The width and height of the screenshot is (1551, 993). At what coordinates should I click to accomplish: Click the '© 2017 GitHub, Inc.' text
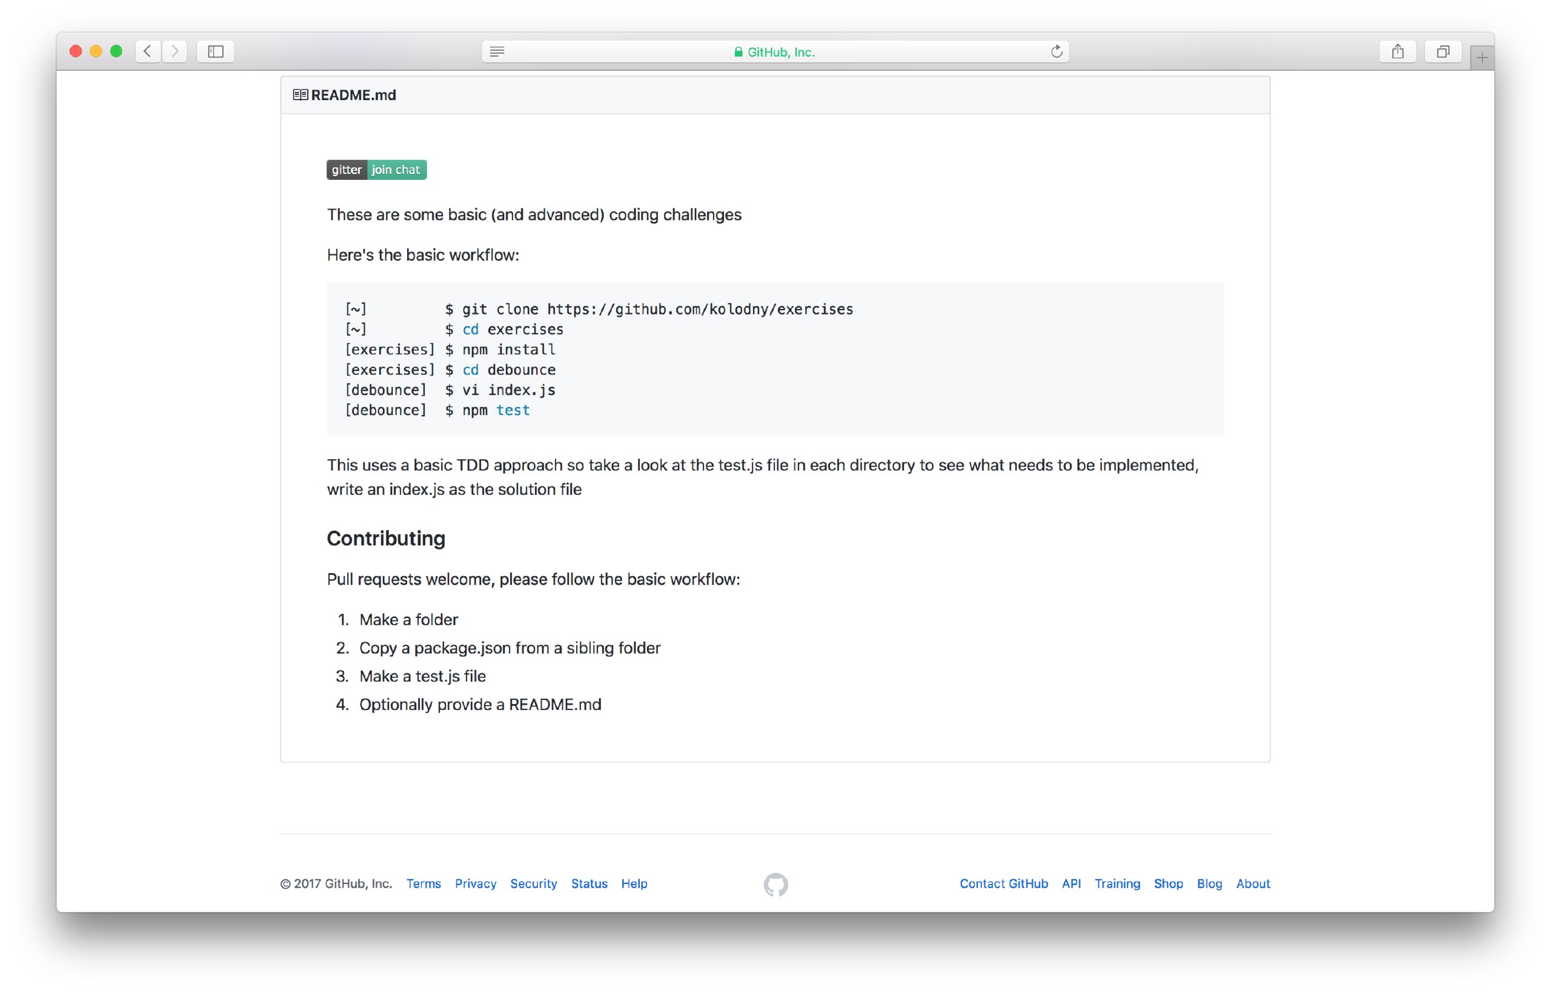[x=336, y=883]
